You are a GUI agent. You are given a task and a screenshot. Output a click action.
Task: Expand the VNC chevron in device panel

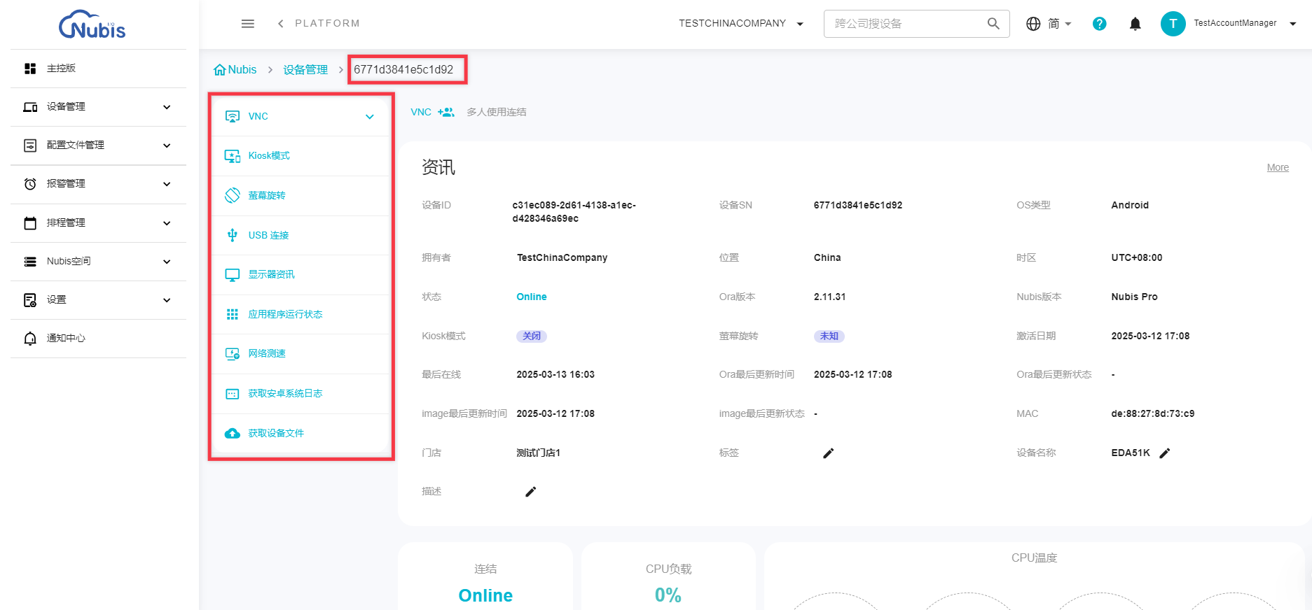pyautogui.click(x=370, y=117)
